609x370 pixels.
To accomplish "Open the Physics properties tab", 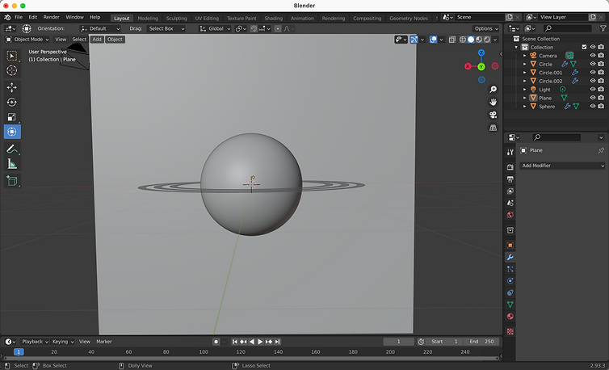I will [510, 280].
